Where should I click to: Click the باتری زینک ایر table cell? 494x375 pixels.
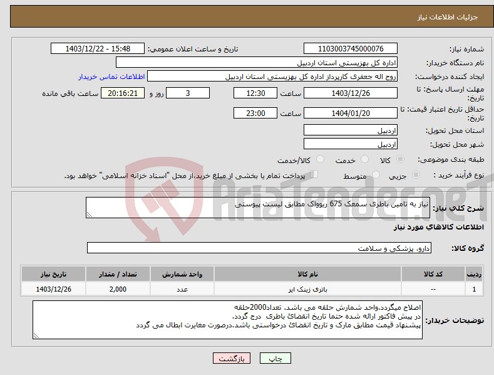[308, 289]
